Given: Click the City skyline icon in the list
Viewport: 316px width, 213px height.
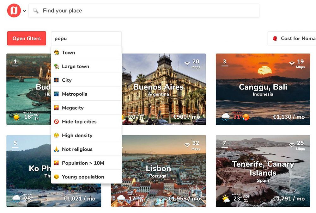Looking at the screenshot, I should 57,80.
